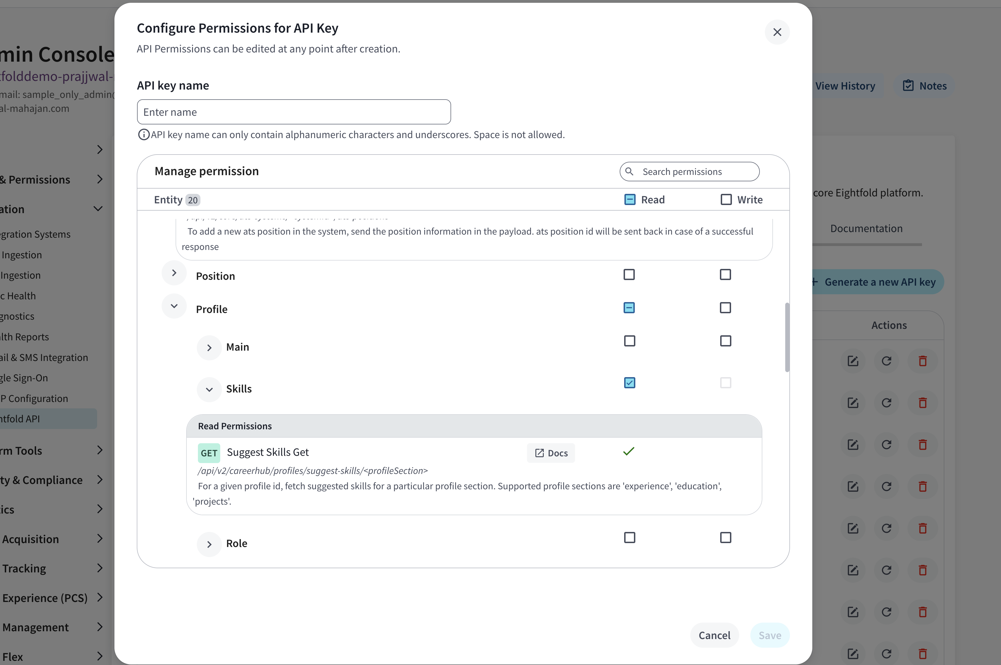
Task: Open Health Reports in sidebar
Action: (24, 337)
